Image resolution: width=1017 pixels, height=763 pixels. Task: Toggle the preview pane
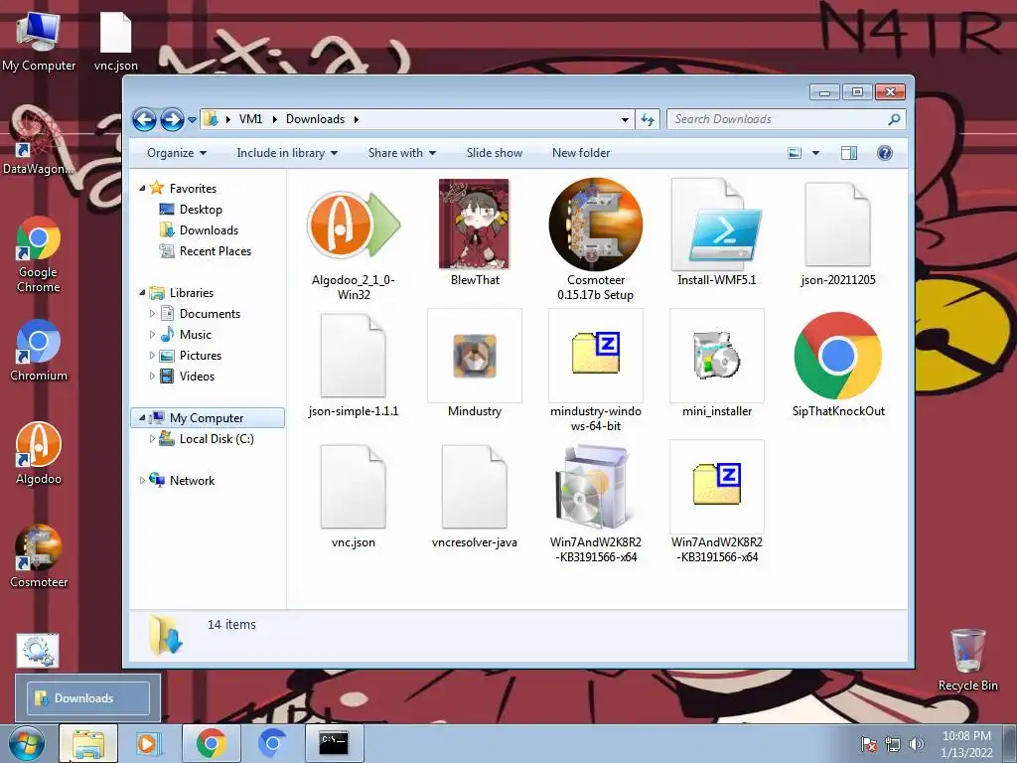849,153
